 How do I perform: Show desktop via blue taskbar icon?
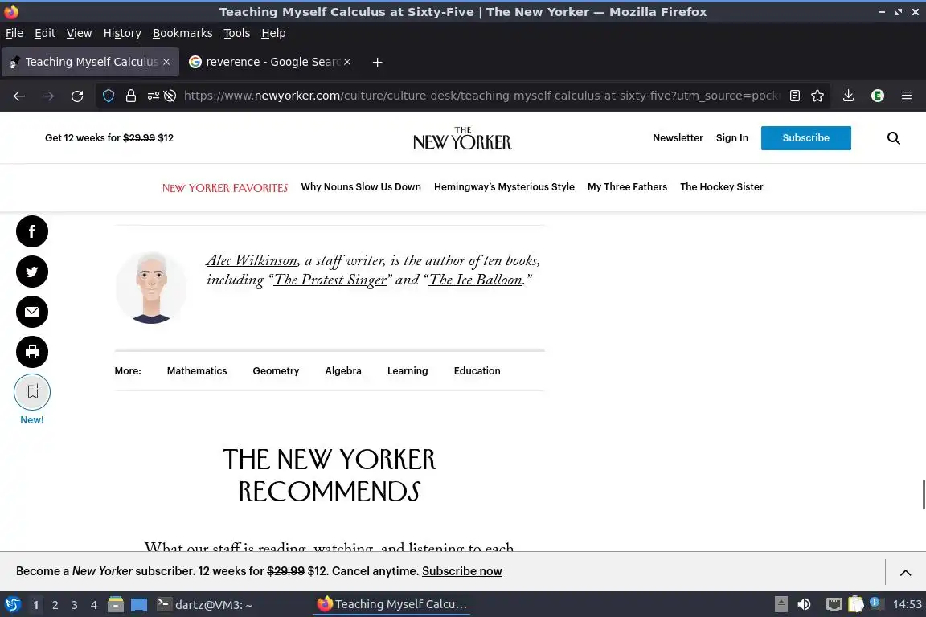click(x=139, y=605)
